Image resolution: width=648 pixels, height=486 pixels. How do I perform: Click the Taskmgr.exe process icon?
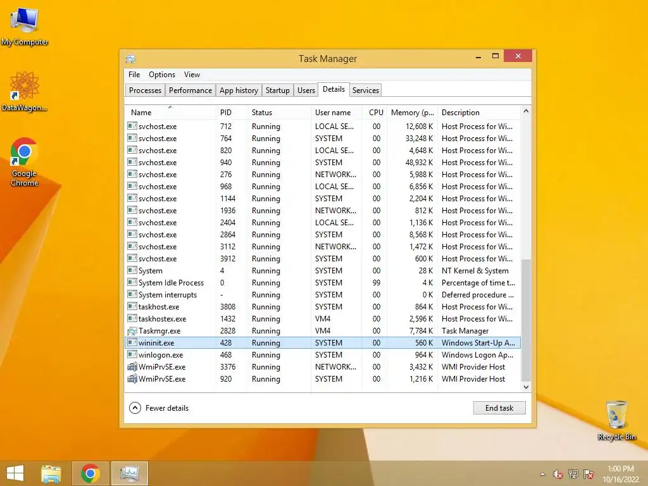click(132, 330)
